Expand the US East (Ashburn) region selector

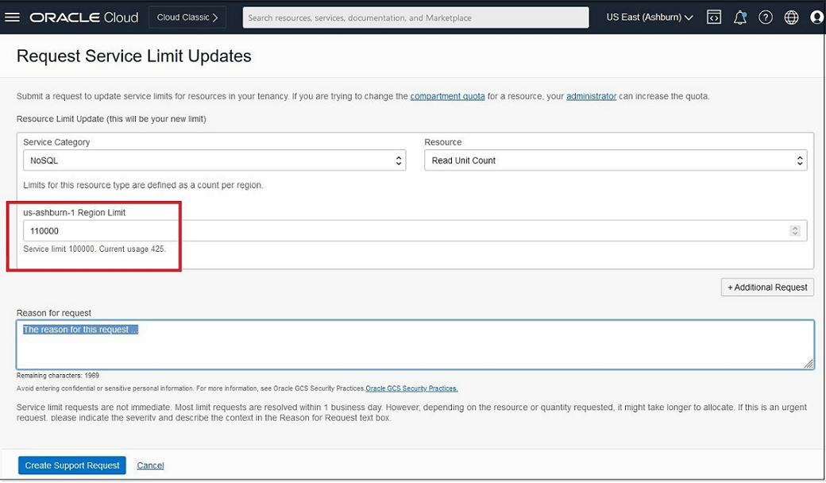point(649,17)
